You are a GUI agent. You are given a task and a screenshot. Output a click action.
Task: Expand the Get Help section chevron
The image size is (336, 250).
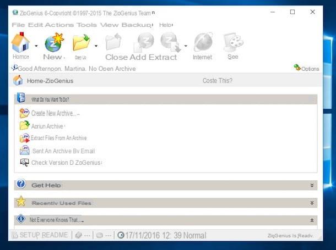[x=312, y=185]
